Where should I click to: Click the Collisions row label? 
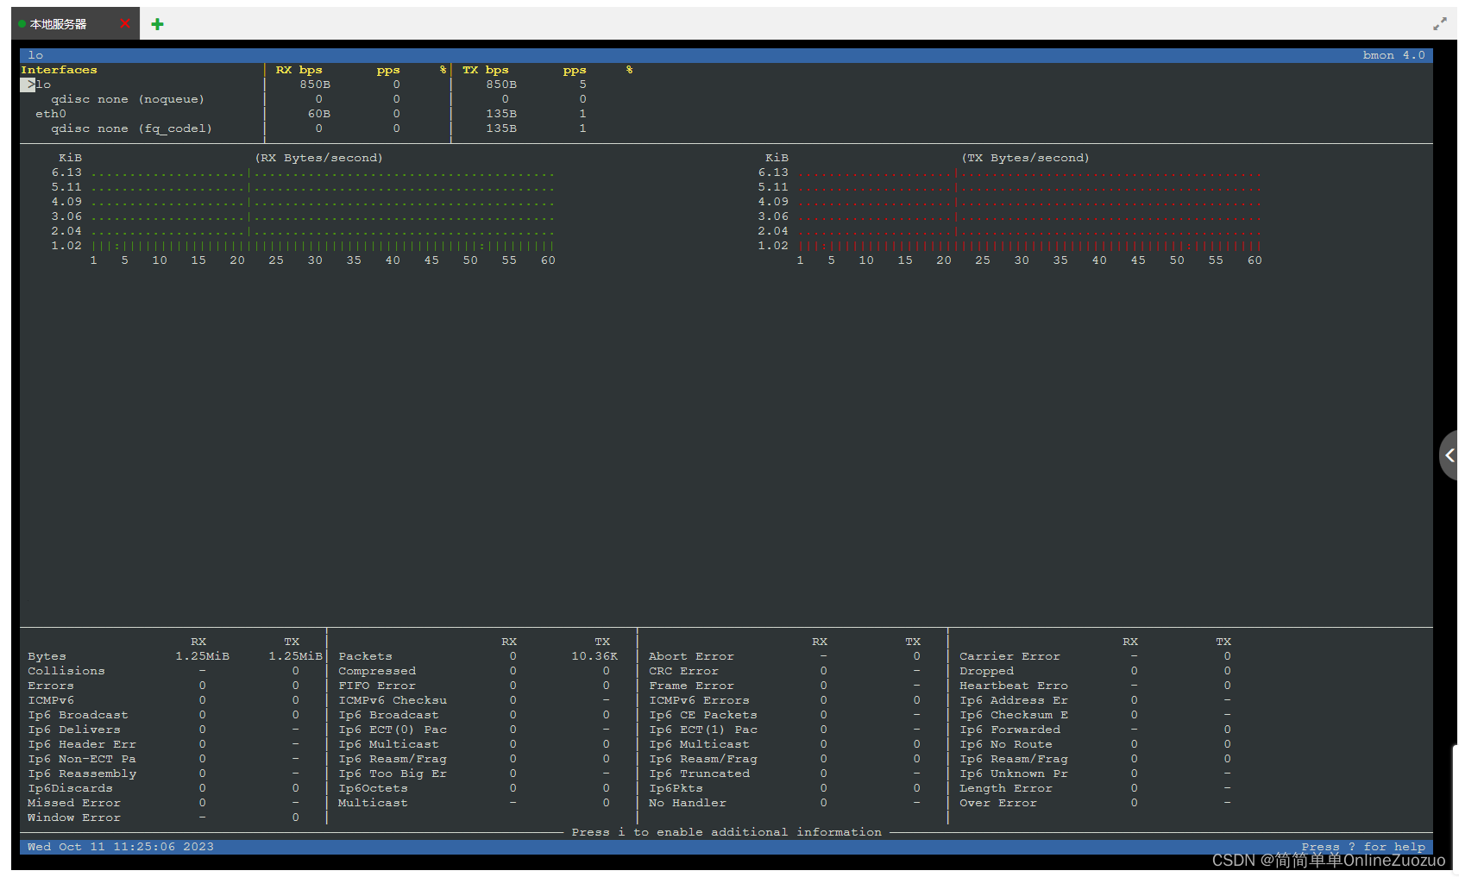(x=66, y=671)
